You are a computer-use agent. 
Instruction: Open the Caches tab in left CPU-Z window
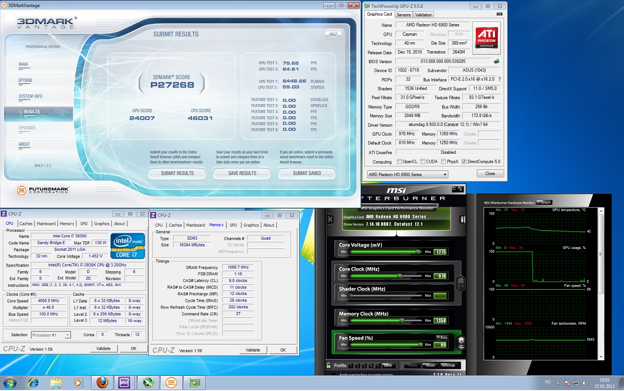26,224
